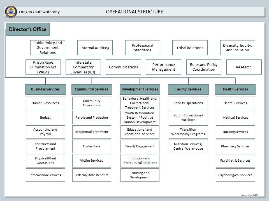Click the Human Resources box
This screenshot has height=201, width=269.
45,103
